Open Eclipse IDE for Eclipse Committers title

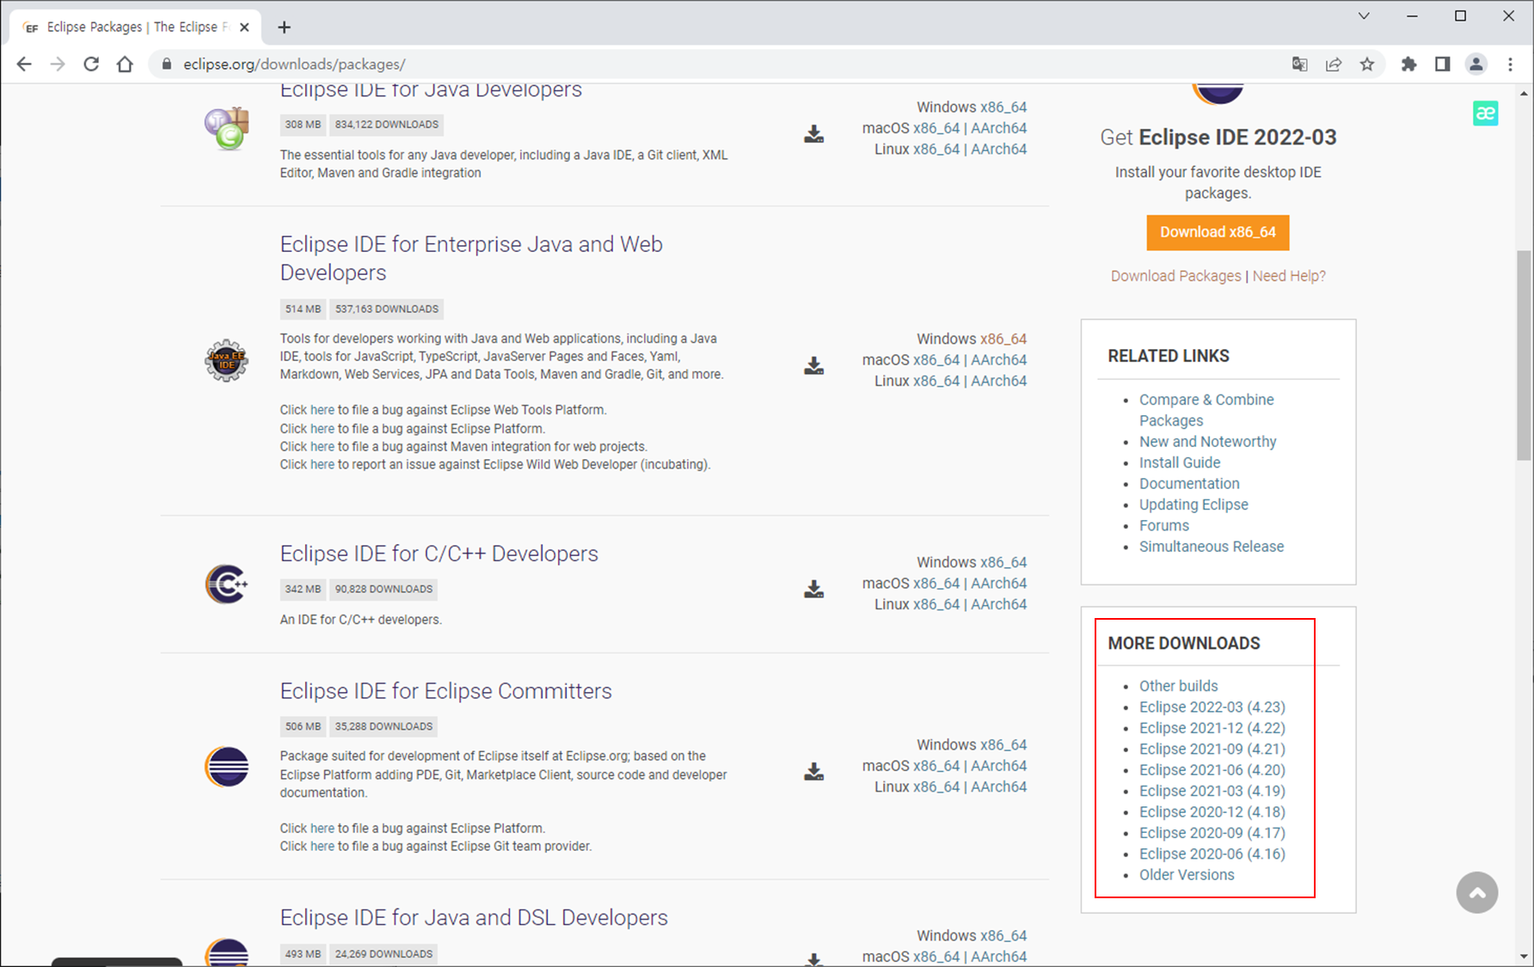[445, 691]
